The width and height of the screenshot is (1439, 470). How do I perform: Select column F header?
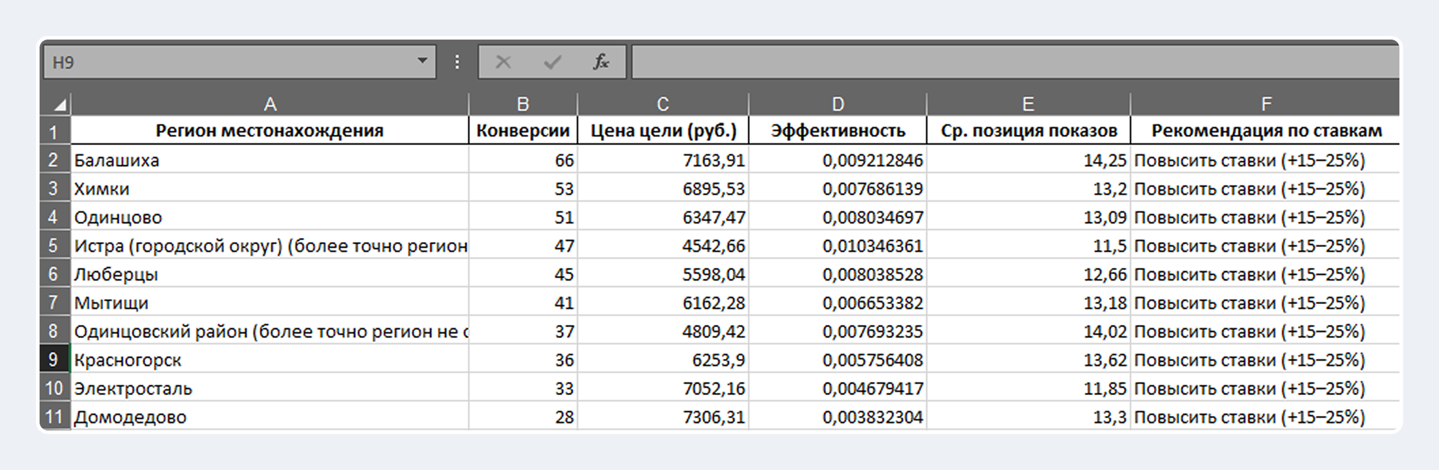tap(1265, 104)
